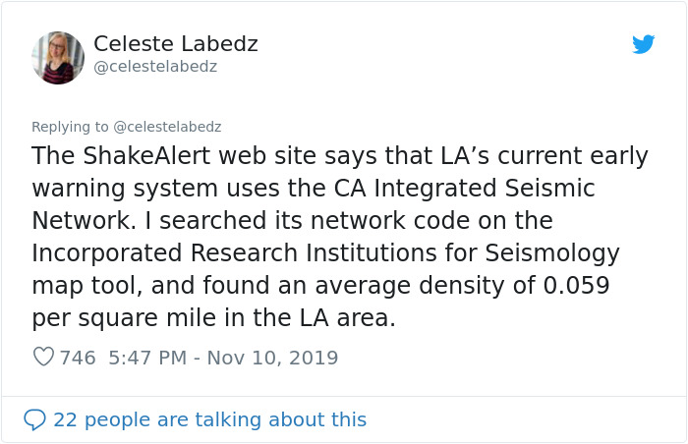The height and width of the screenshot is (444, 688).
Task: Open 22 people are talking about this
Action: point(209,419)
